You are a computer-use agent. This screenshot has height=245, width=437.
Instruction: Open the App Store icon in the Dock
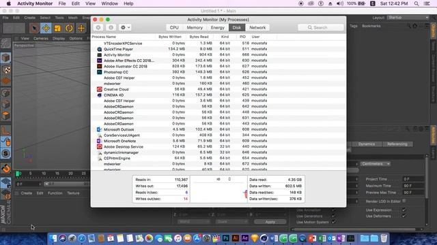tap(197, 238)
